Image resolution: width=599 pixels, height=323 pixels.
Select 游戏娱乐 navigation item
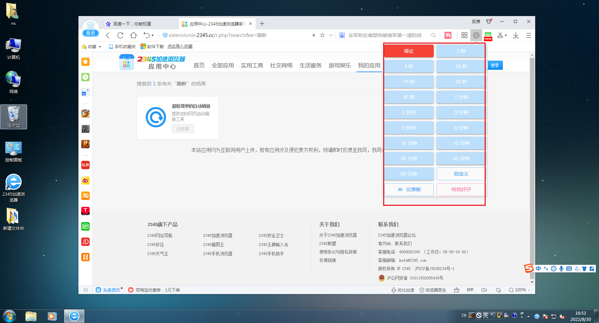click(x=340, y=66)
